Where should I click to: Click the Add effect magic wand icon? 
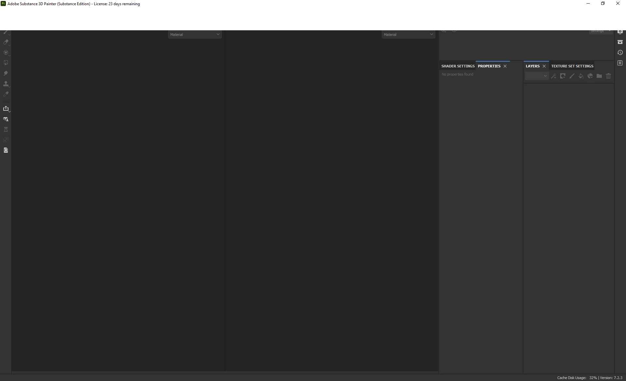[554, 76]
